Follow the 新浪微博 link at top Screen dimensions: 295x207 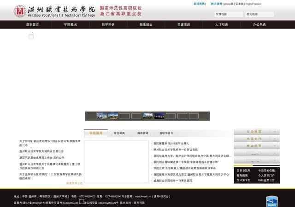(x=200, y=4)
